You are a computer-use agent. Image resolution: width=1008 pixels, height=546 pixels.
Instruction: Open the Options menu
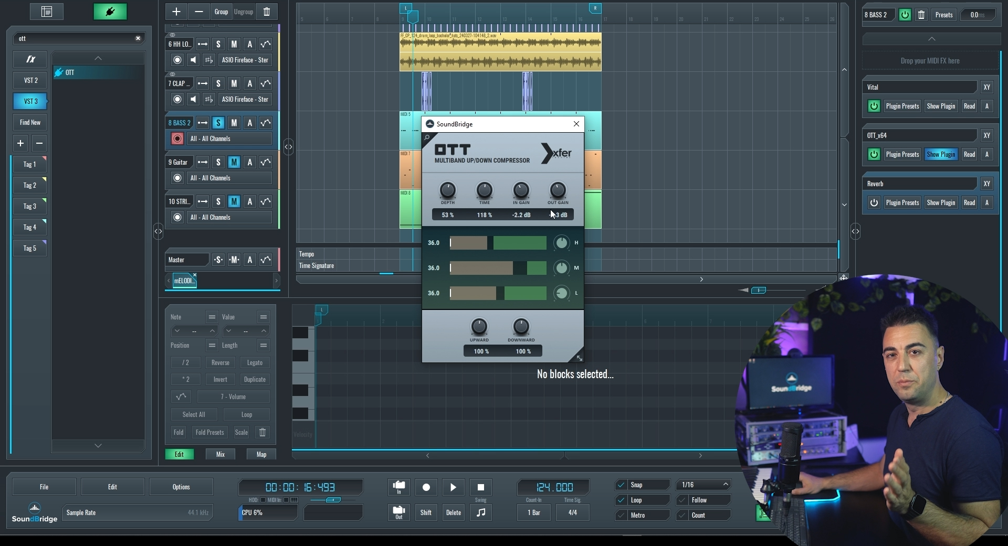(x=181, y=487)
